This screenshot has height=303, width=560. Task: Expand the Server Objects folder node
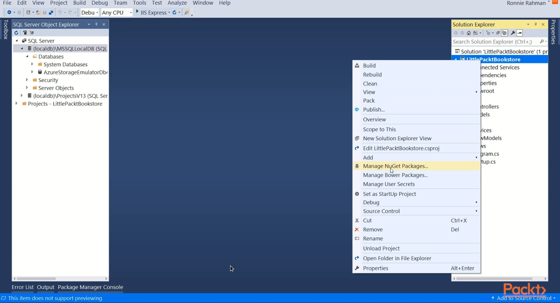click(27, 88)
